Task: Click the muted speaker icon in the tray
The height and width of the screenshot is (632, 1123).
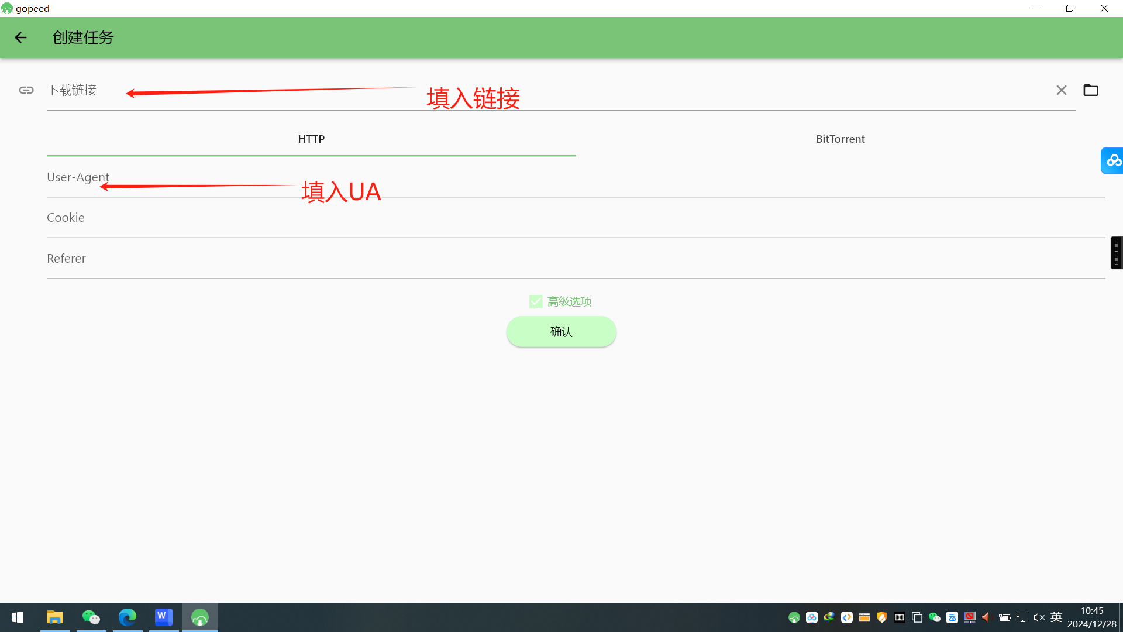Action: coord(1039,617)
